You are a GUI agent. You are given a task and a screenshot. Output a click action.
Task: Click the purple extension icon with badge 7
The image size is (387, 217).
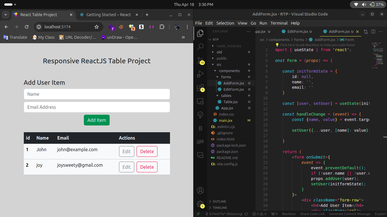pos(111,27)
